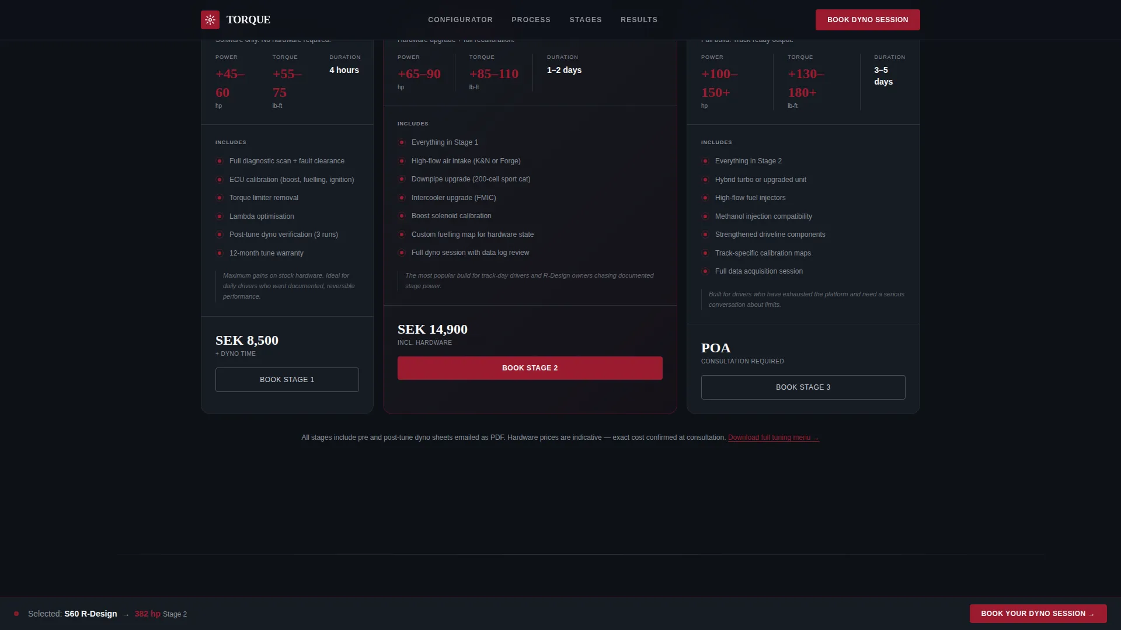Click bullet icon beside ECU calibration
1121x630 pixels.
coord(220,180)
